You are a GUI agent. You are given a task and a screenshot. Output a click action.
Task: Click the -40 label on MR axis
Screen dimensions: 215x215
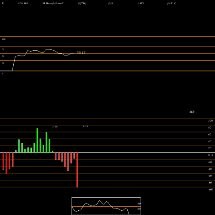click(210, 169)
